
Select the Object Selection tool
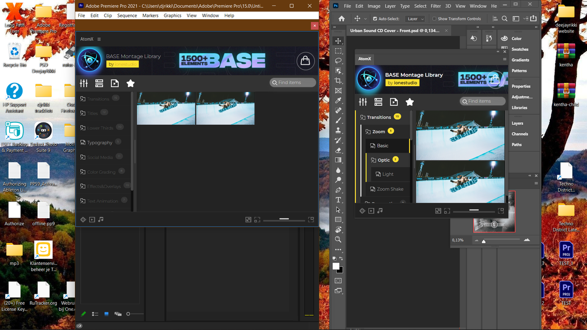coord(338,71)
